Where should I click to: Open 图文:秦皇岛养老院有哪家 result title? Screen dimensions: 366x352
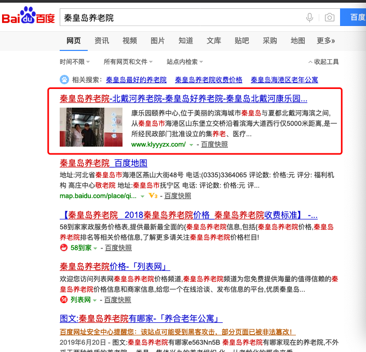click(141, 318)
